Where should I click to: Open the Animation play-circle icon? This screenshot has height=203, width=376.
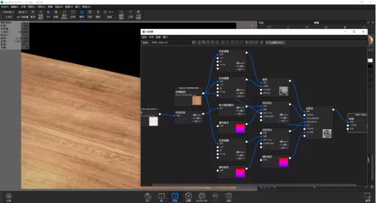coord(188,197)
